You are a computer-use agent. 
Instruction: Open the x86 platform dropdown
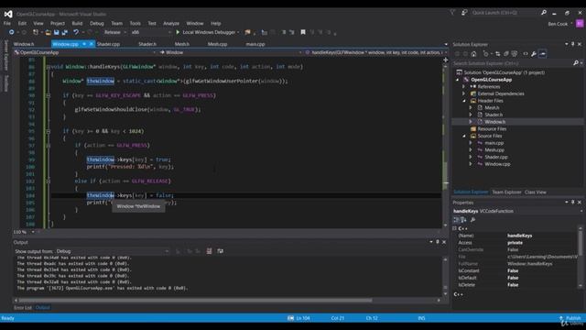(x=151, y=33)
